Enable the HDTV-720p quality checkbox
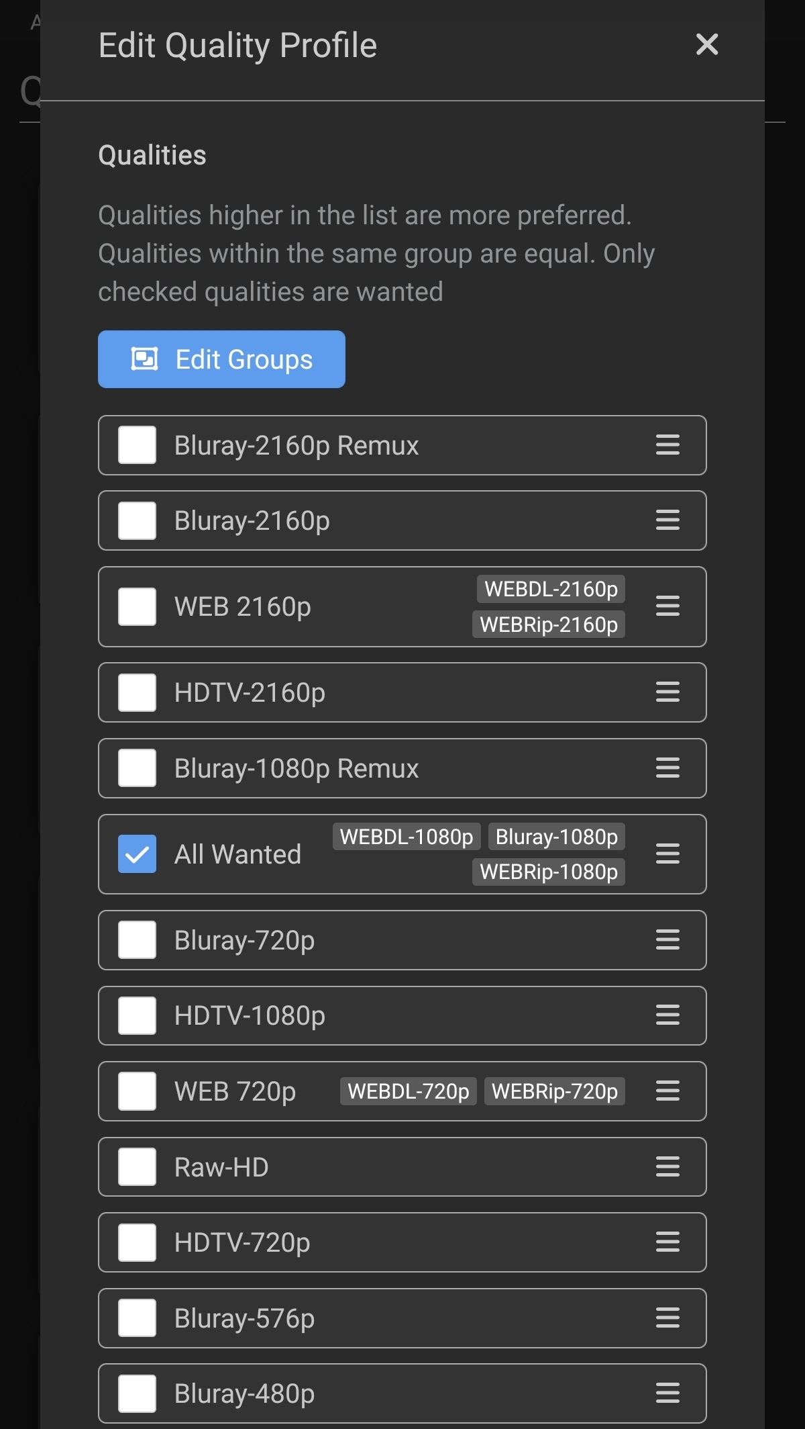Viewport: 805px width, 1429px height. pyautogui.click(x=138, y=1242)
